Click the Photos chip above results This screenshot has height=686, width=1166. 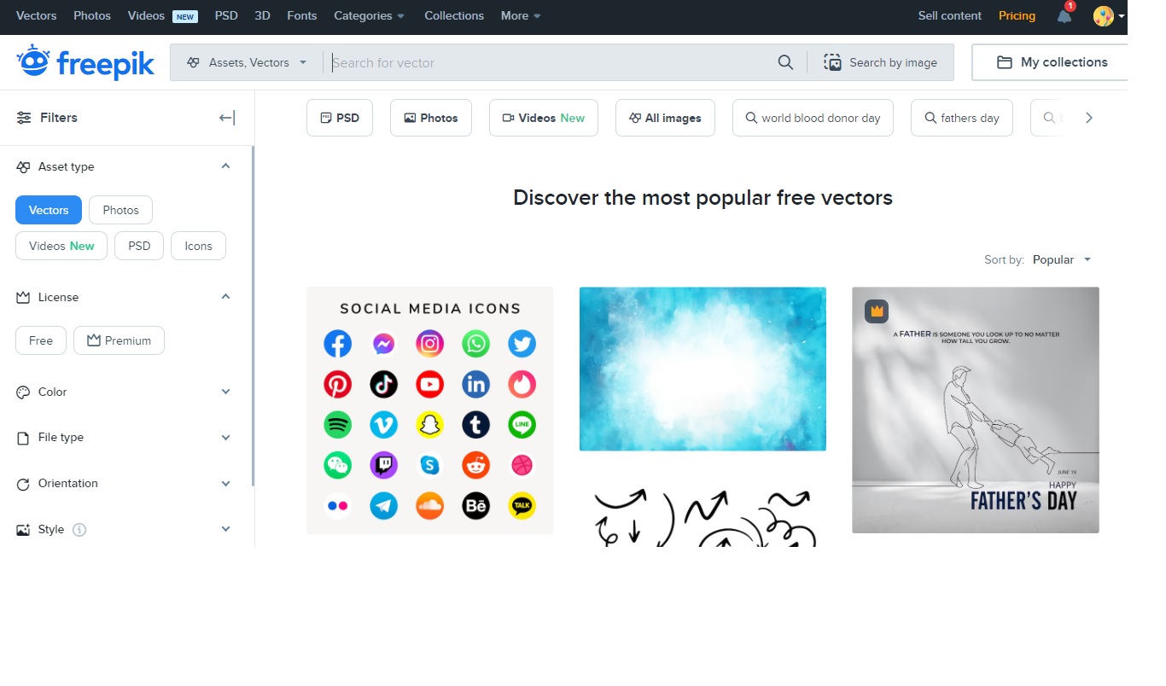point(431,118)
